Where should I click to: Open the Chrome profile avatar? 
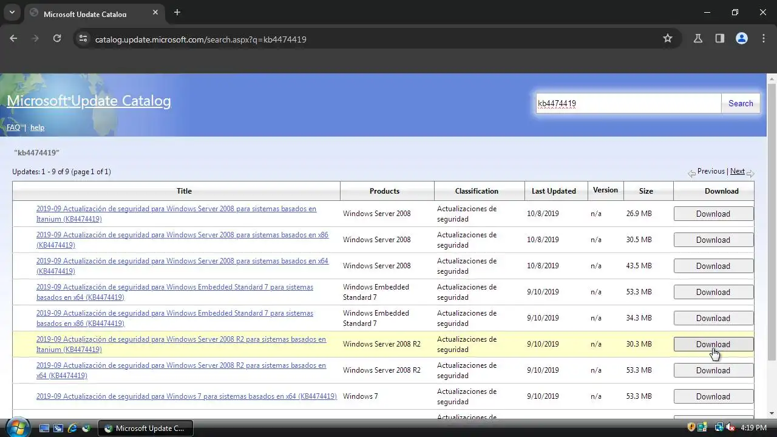coord(742,38)
